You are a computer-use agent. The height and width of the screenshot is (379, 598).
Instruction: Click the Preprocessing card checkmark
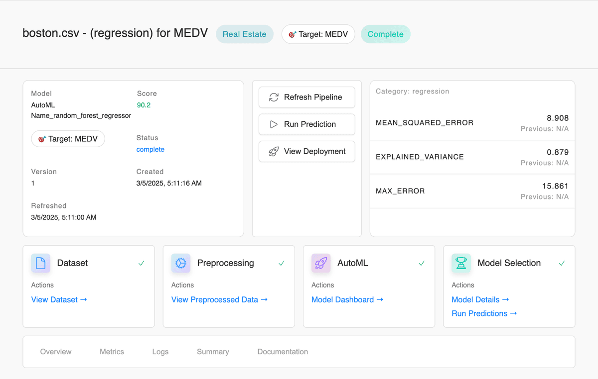[282, 263]
